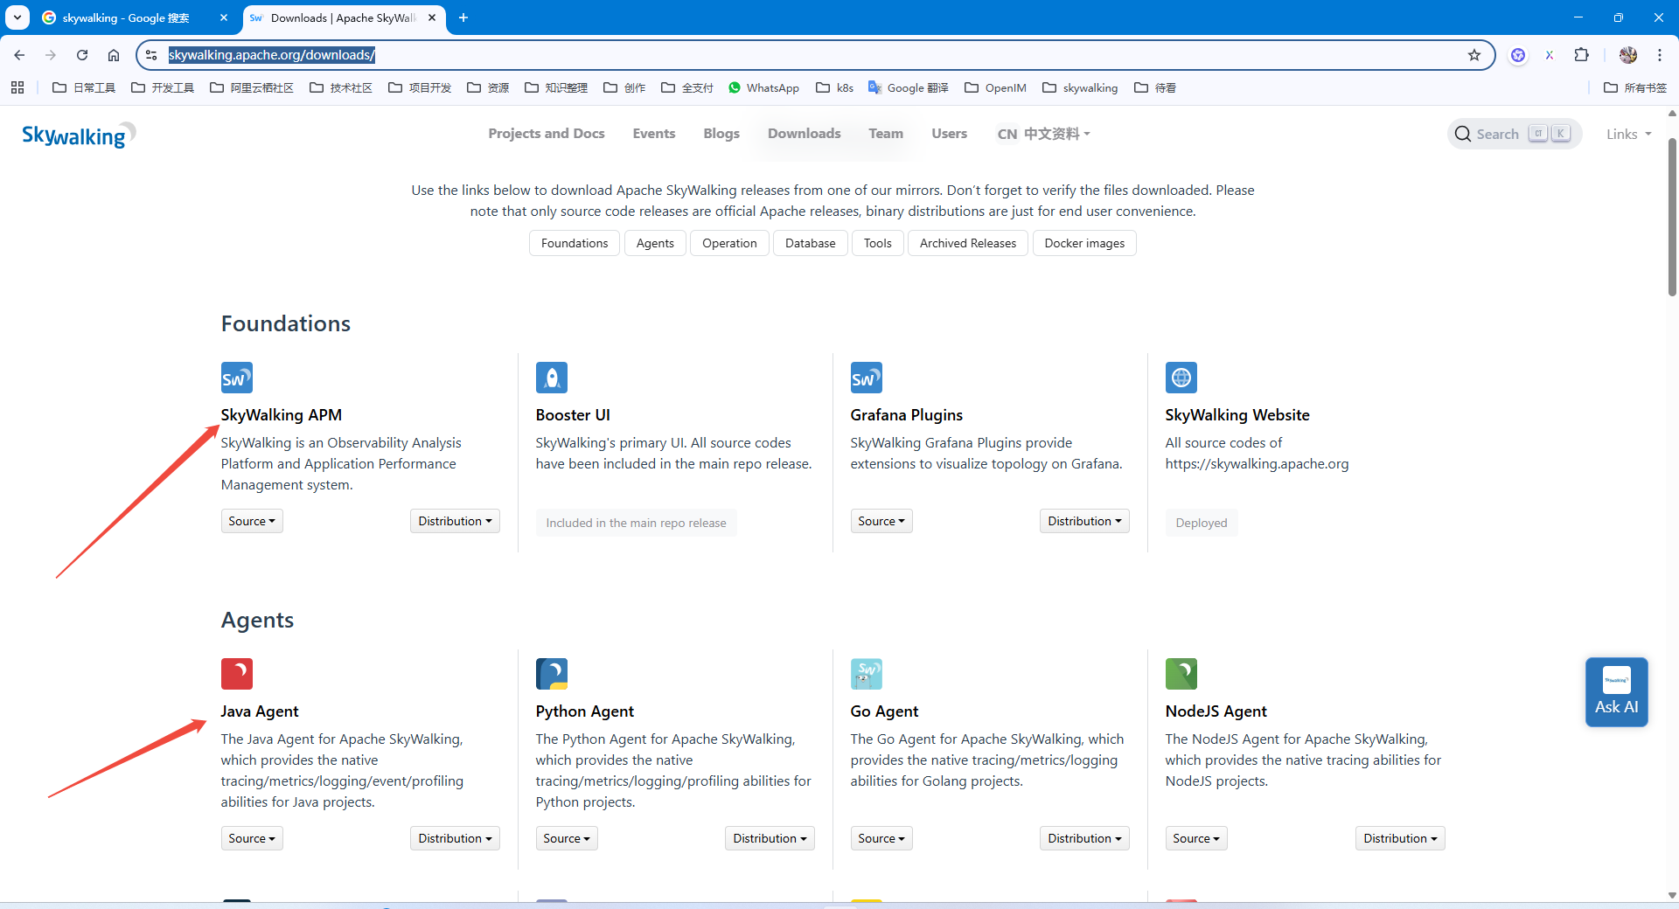Image resolution: width=1679 pixels, height=909 pixels.
Task: Expand SkyWalking APM Distribution dropdown
Action: [455, 521]
